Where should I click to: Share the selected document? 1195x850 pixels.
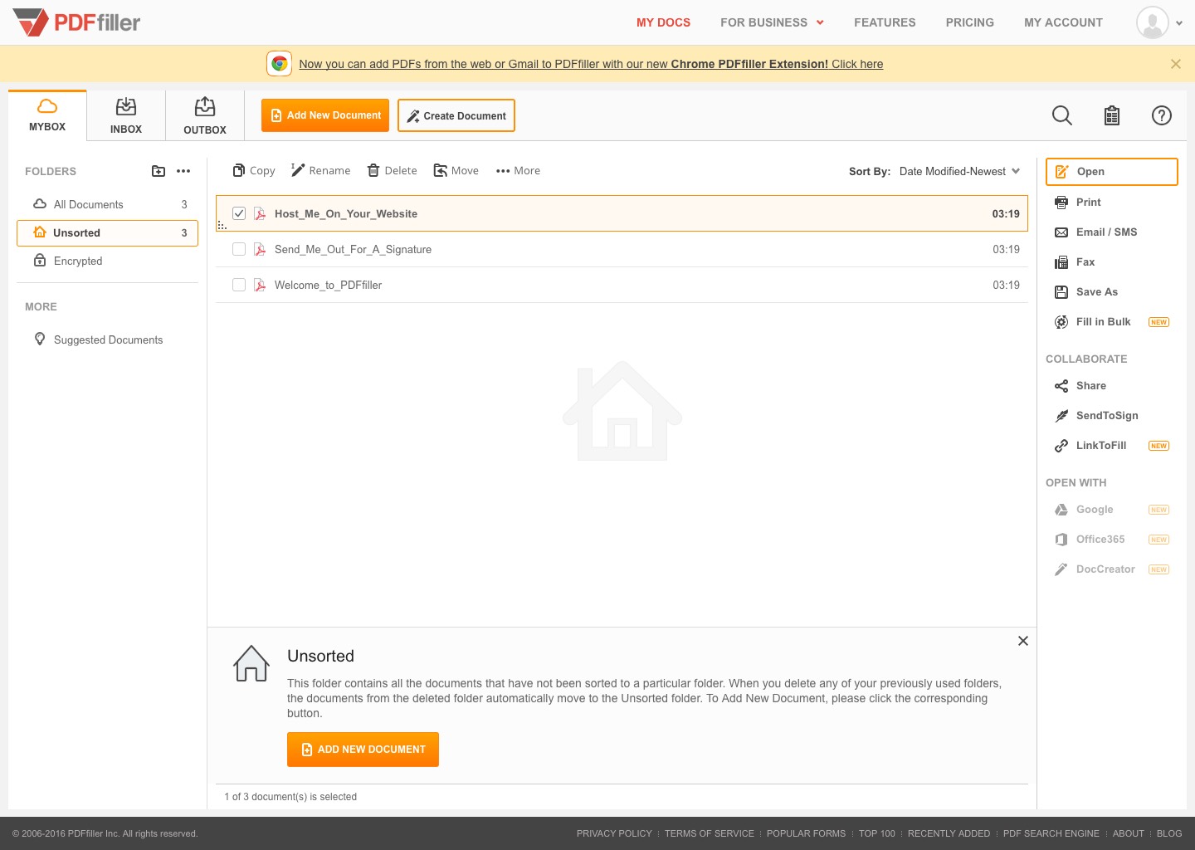(x=1080, y=385)
